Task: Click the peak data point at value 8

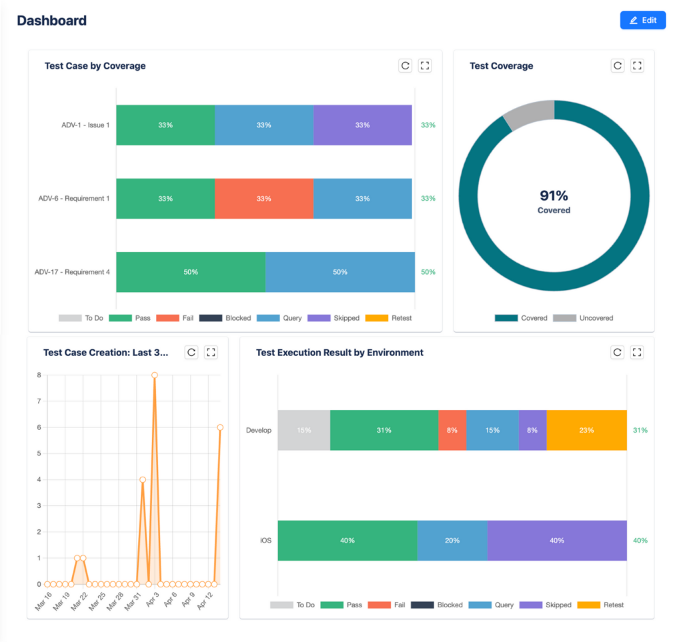Action: click(155, 375)
